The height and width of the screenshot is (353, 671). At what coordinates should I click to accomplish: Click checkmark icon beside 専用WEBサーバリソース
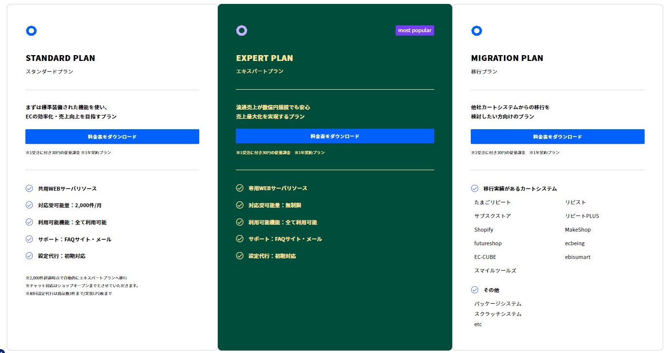[x=240, y=188]
